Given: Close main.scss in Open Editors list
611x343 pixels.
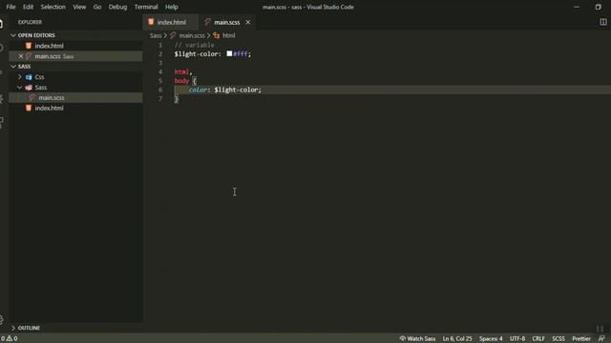Looking at the screenshot, I should point(21,56).
